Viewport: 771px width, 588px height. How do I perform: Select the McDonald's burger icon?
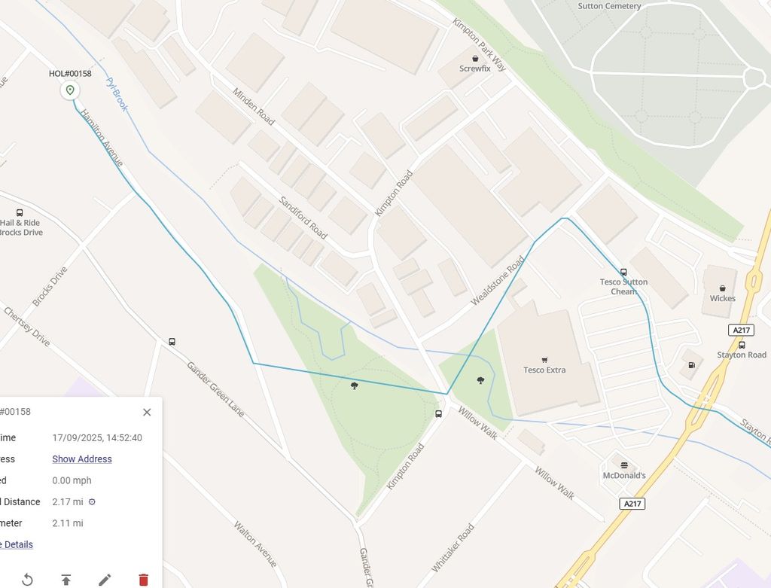pos(624,465)
